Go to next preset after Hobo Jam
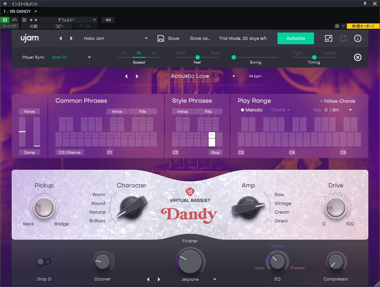 (x=71, y=38)
